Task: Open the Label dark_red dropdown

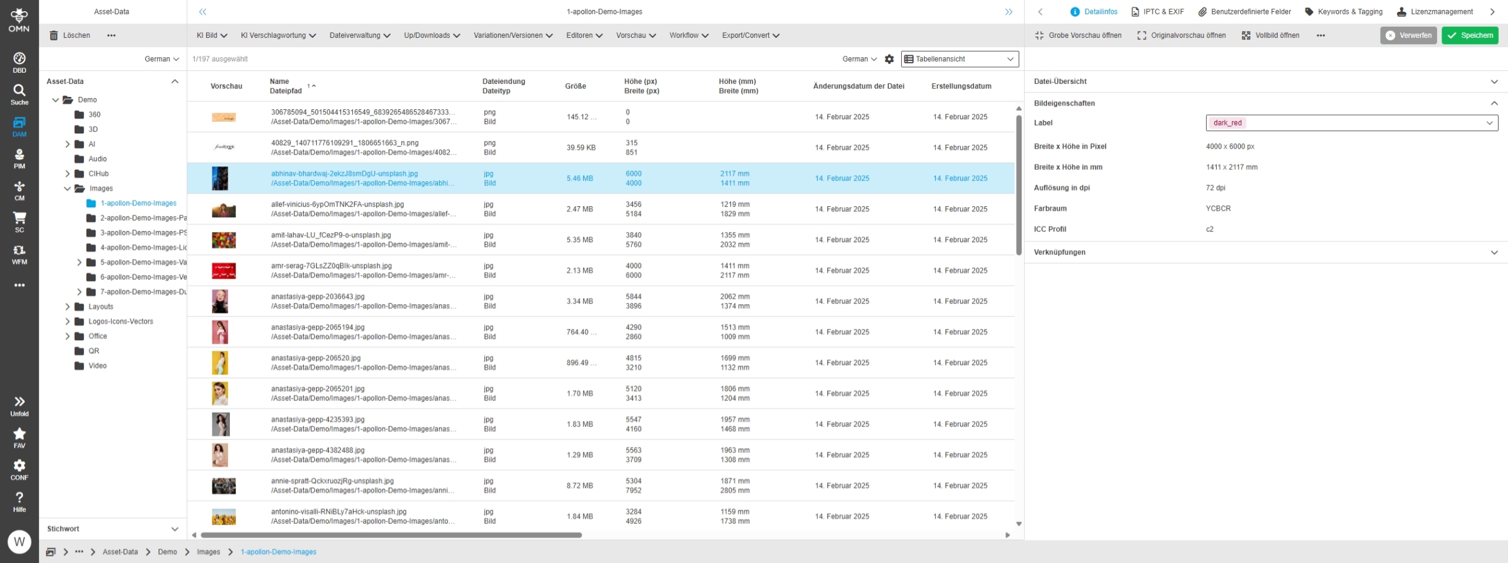Action: [1351, 123]
